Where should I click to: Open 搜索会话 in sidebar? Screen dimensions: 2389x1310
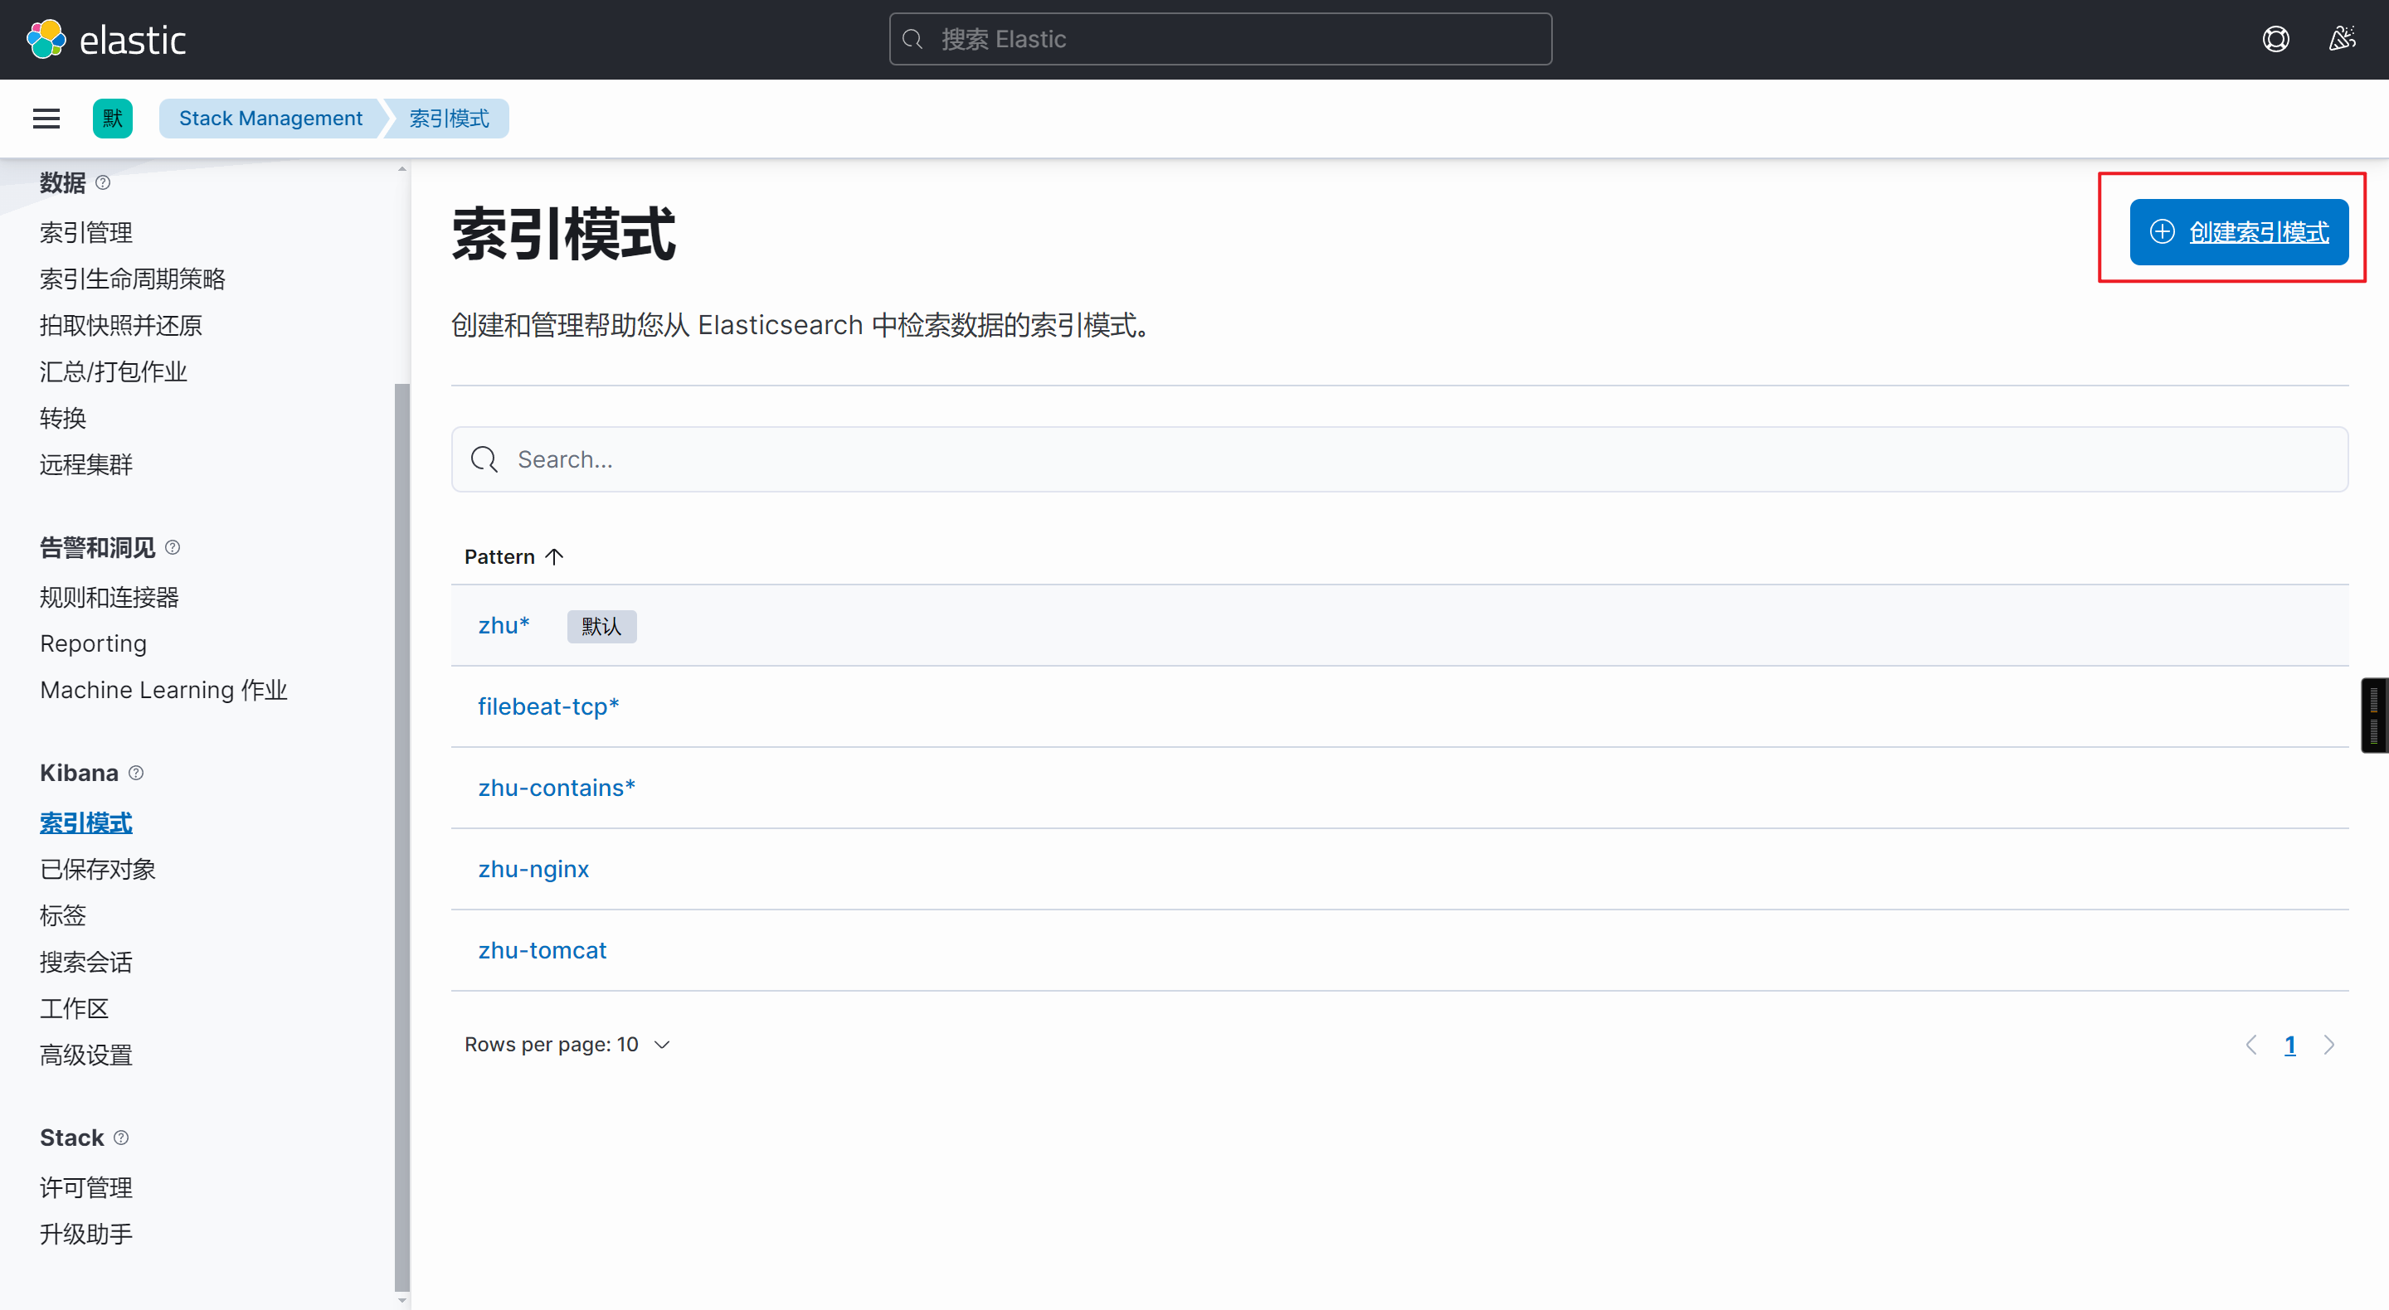point(86,962)
